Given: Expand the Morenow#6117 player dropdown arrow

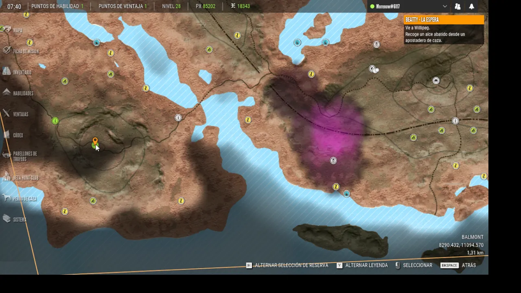Looking at the screenshot, I should 445,7.
